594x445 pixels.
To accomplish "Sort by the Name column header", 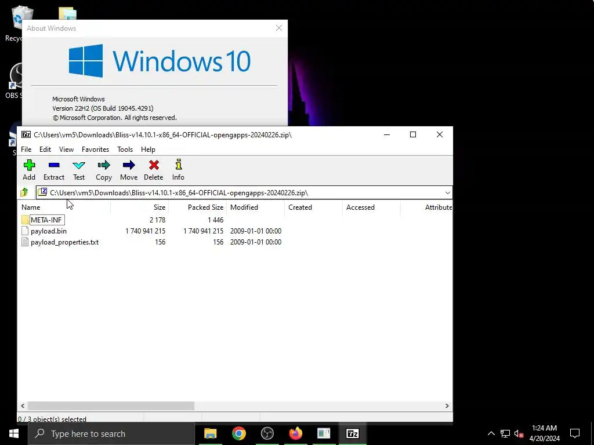I will 64,207.
